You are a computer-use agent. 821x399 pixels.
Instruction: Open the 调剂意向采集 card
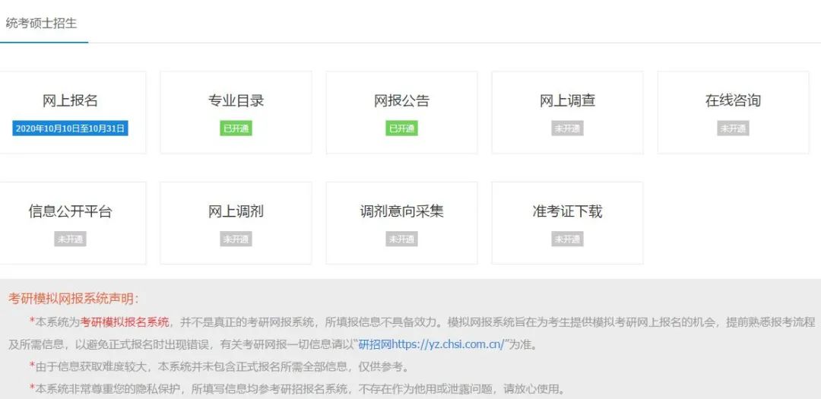point(401,211)
